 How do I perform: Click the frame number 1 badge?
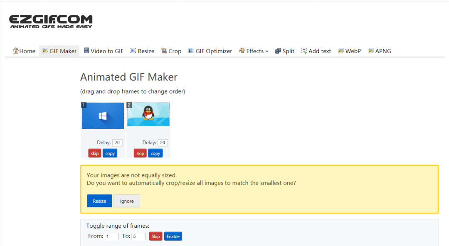click(x=84, y=105)
